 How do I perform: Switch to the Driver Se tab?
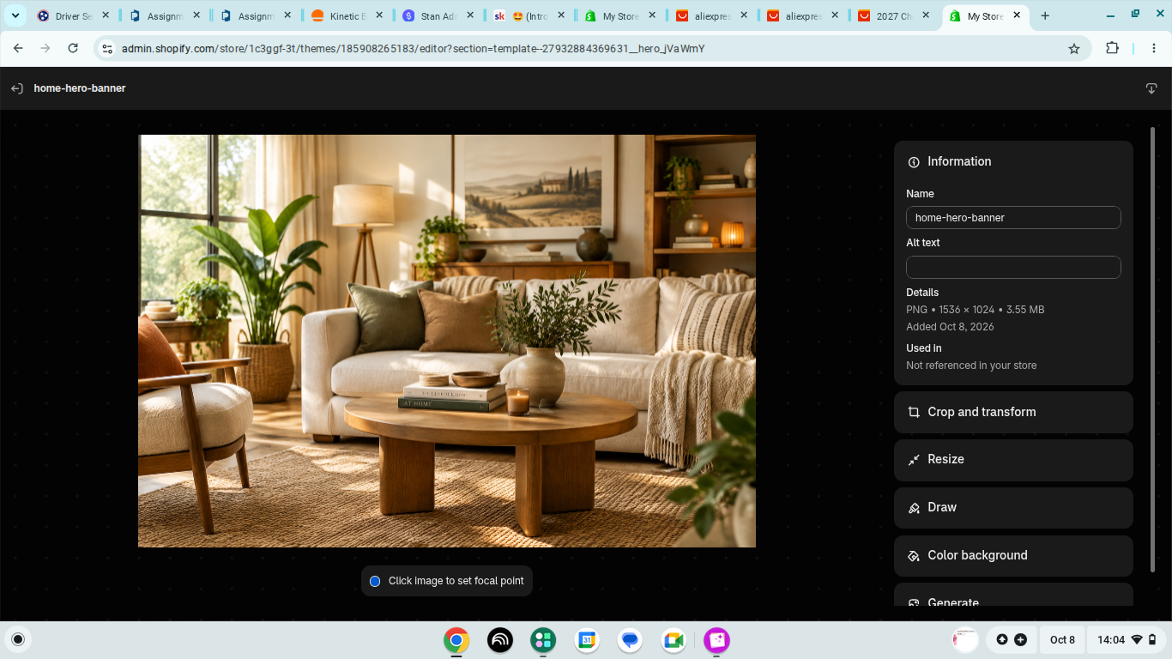coord(73,16)
